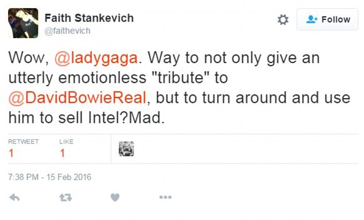The height and width of the screenshot is (220, 364).
Task: Follow Faith Stankevich
Action: coord(327,20)
